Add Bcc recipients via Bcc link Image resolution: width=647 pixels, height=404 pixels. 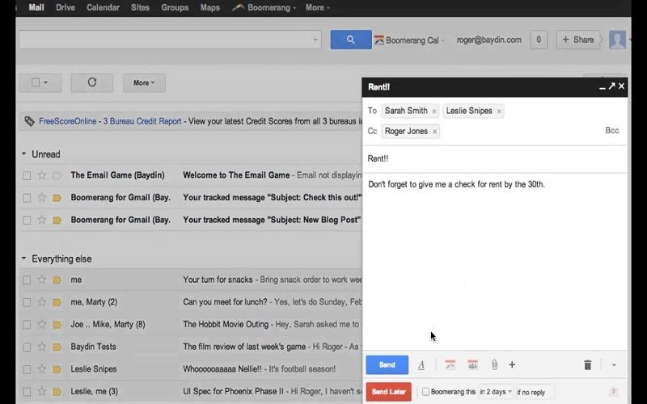(x=612, y=131)
